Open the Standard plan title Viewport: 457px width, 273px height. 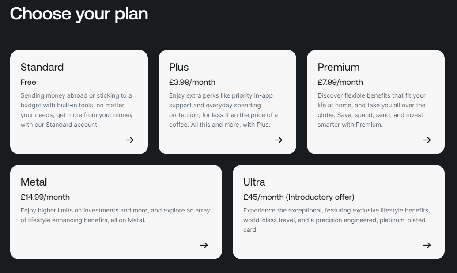(42, 67)
